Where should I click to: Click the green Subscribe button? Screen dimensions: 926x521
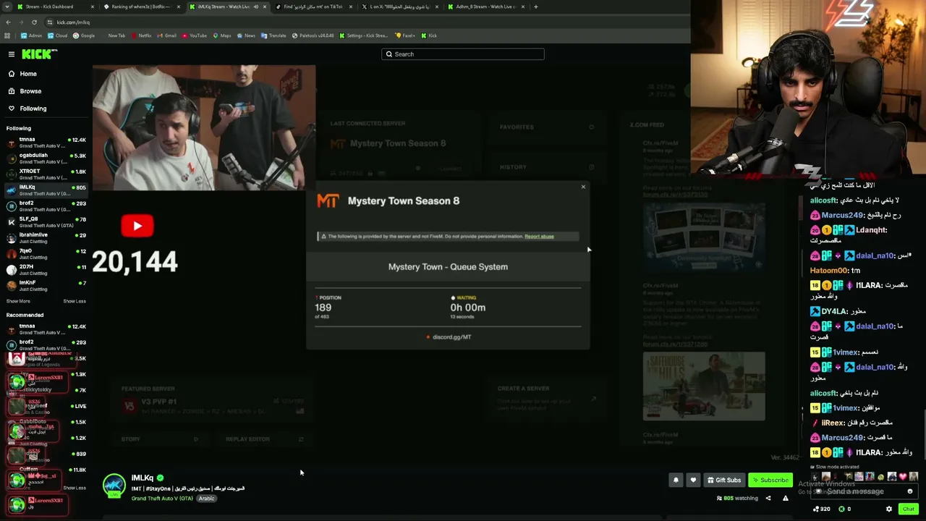[x=770, y=480]
